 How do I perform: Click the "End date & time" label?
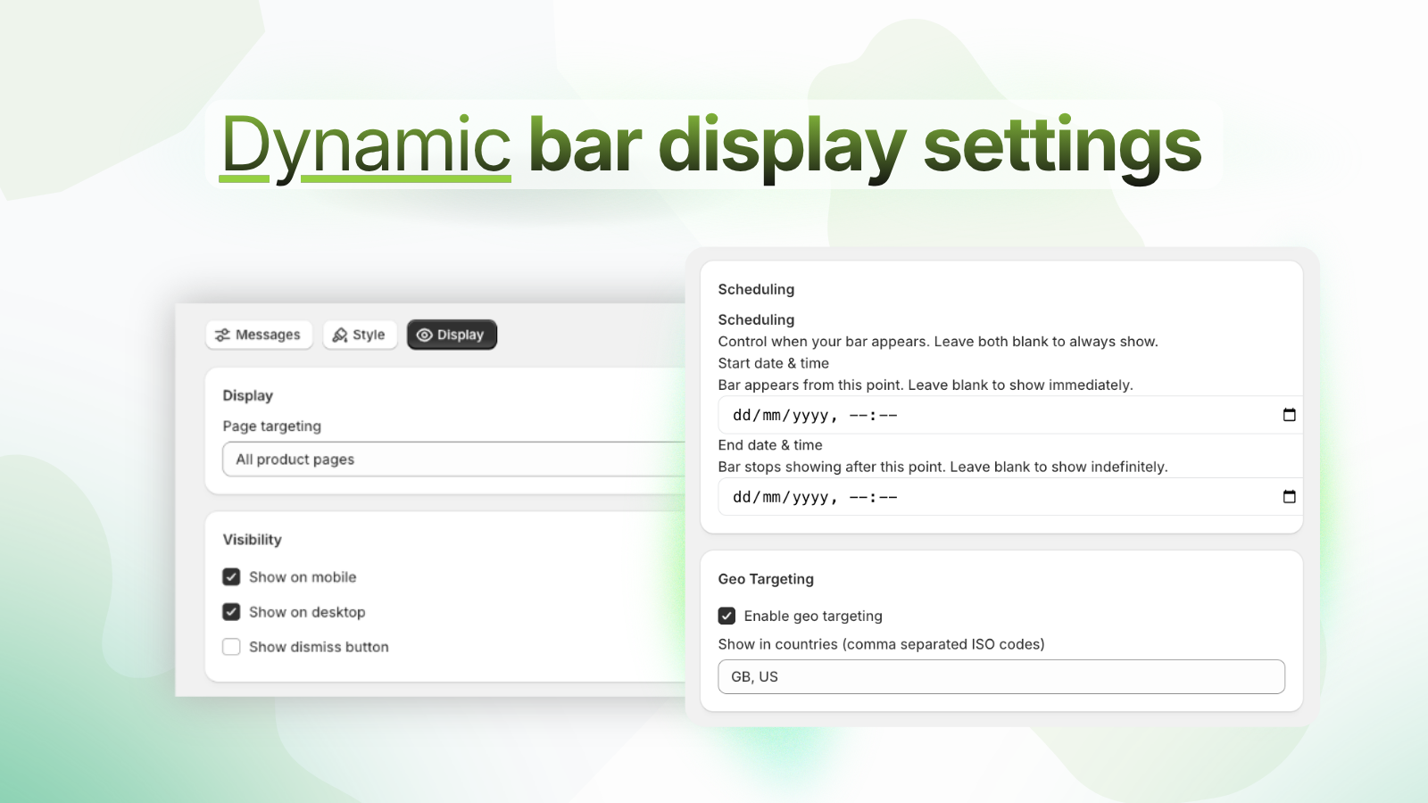pos(770,445)
